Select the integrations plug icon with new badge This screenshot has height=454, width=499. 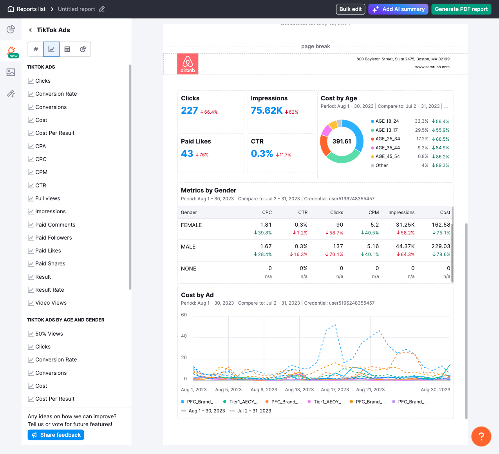coord(11,51)
